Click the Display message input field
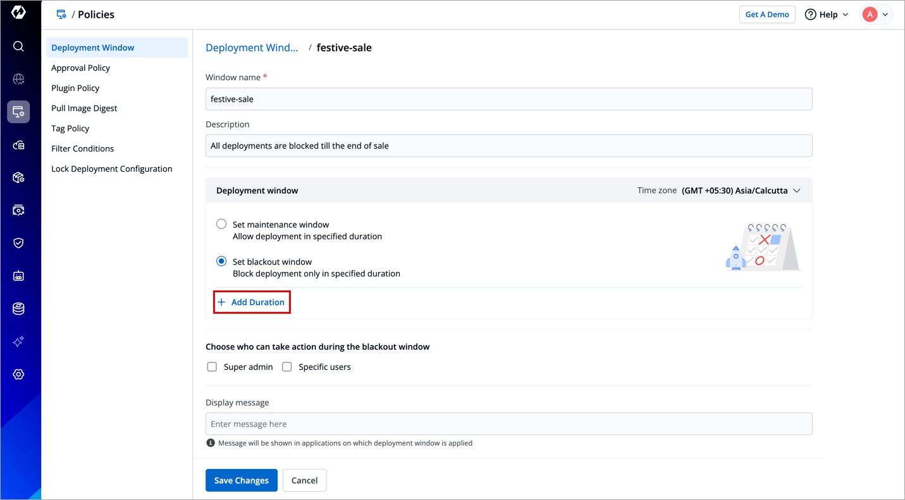Screen dimensions: 905x500 (508, 424)
